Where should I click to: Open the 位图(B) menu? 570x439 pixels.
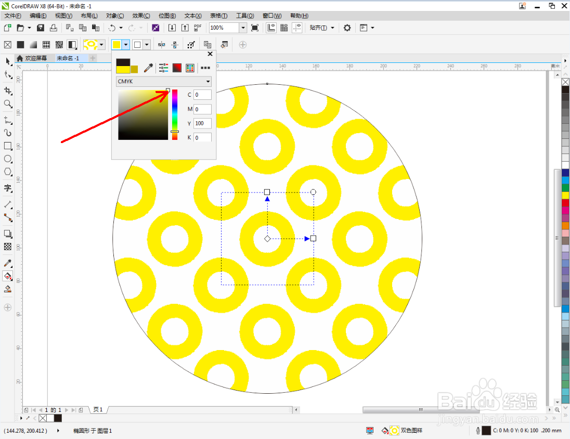[167, 16]
